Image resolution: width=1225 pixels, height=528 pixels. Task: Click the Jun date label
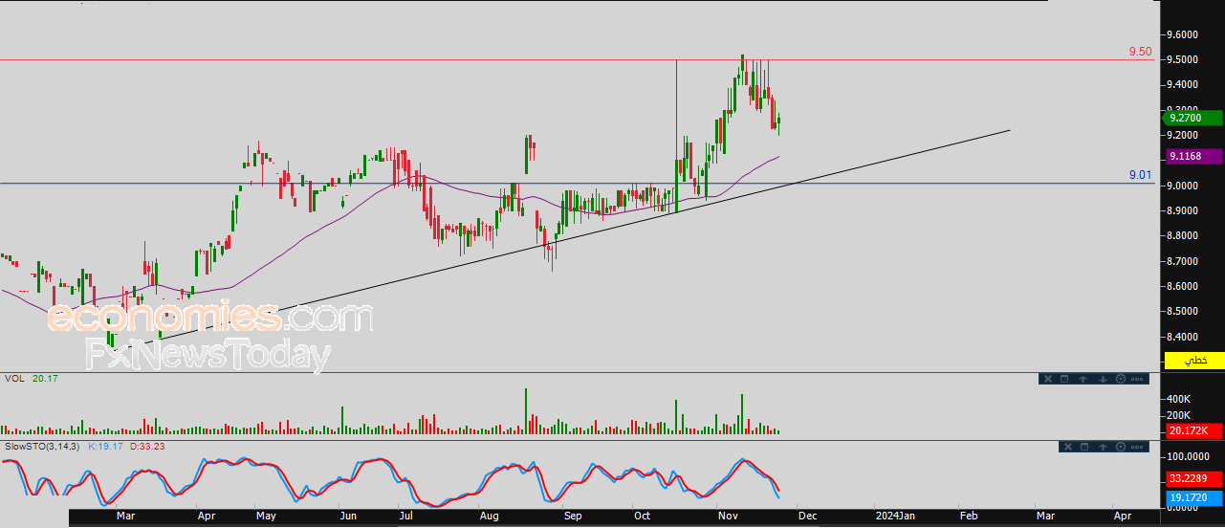tap(348, 516)
